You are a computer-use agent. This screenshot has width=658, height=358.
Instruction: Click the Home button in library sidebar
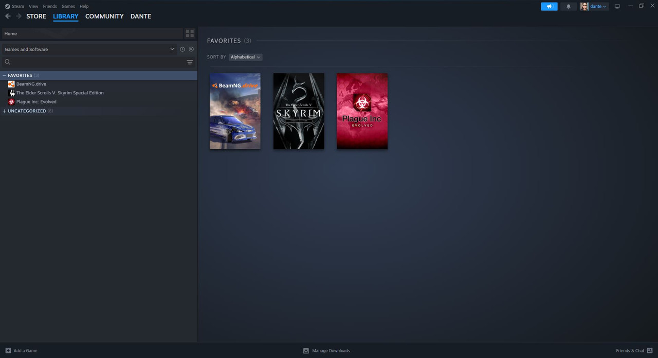pos(92,33)
